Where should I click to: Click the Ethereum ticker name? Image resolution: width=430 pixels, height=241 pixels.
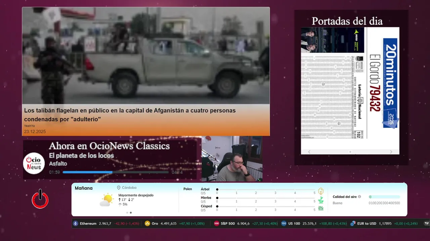[x=88, y=224]
